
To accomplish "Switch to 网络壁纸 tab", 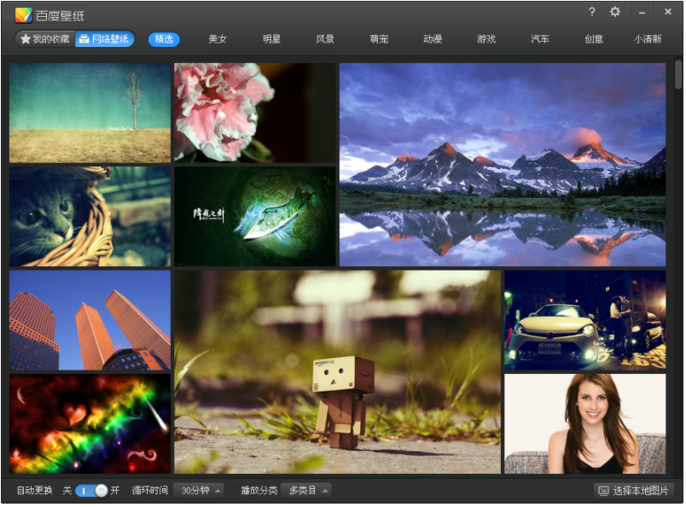I will (105, 39).
